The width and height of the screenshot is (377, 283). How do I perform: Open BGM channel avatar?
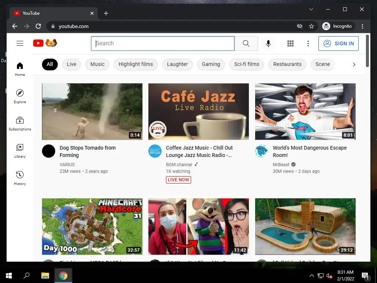click(x=155, y=151)
